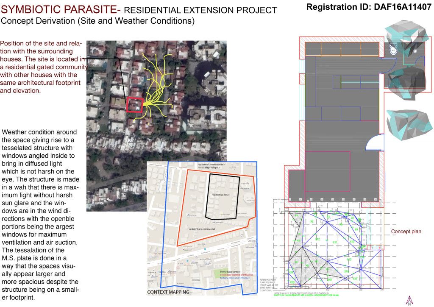434x307 pixels.
Task: Click 'Position of the site' description paragraph
Action: (44, 67)
